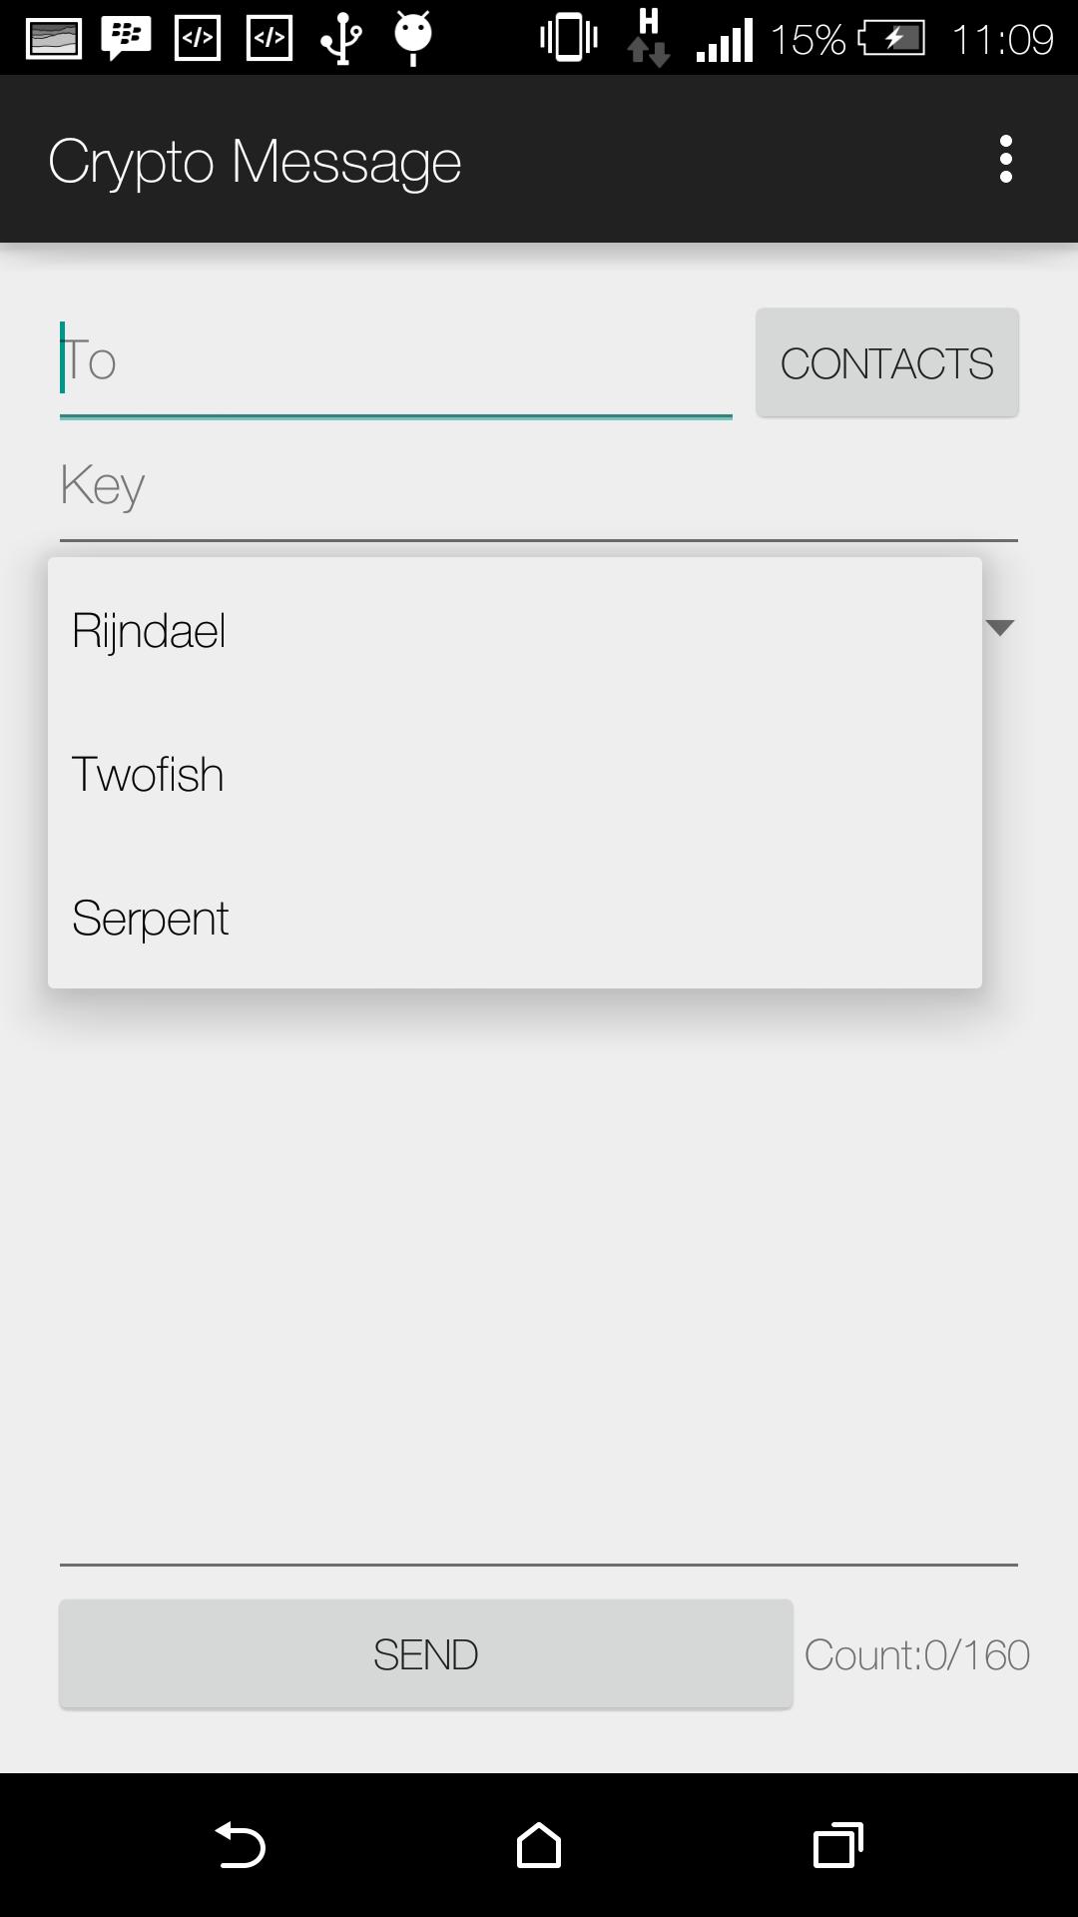Screen dimensions: 1078x1917
Task: Open the recent apps icon
Action: (837, 1844)
